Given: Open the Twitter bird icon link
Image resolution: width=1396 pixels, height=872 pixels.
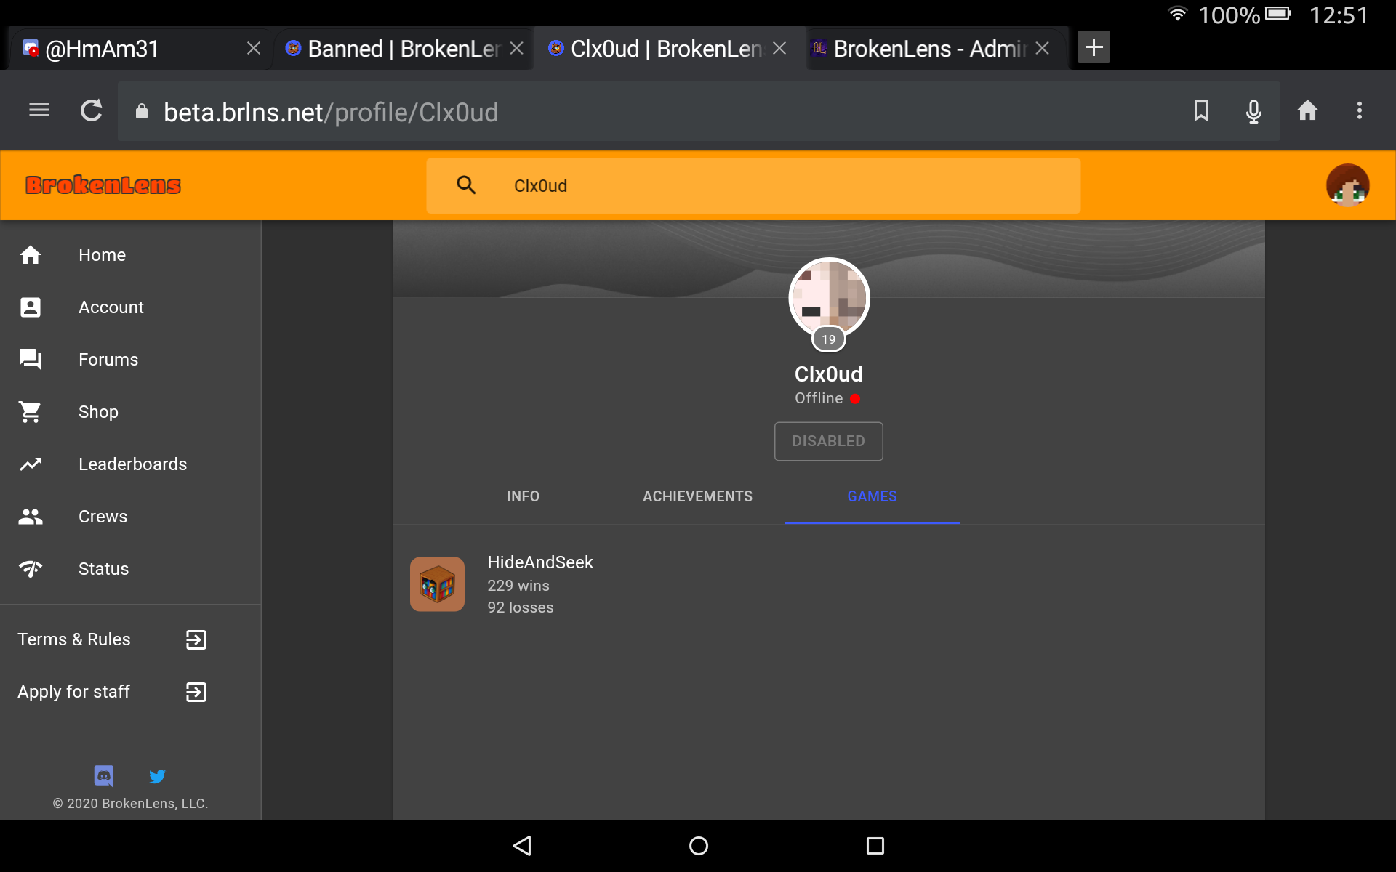Looking at the screenshot, I should pos(157,776).
